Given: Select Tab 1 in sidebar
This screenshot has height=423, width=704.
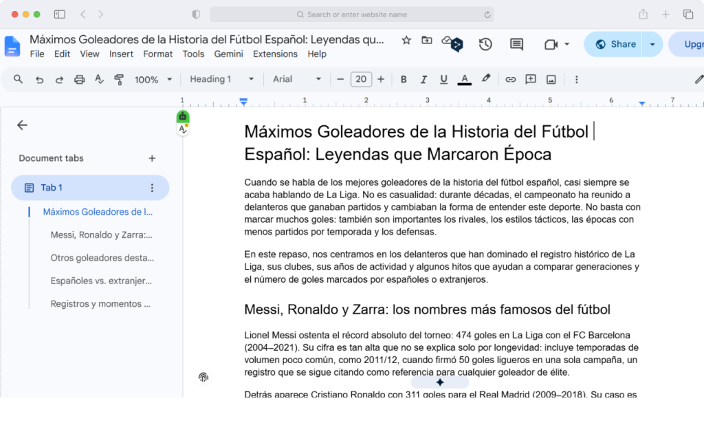Looking at the screenshot, I should (90, 188).
